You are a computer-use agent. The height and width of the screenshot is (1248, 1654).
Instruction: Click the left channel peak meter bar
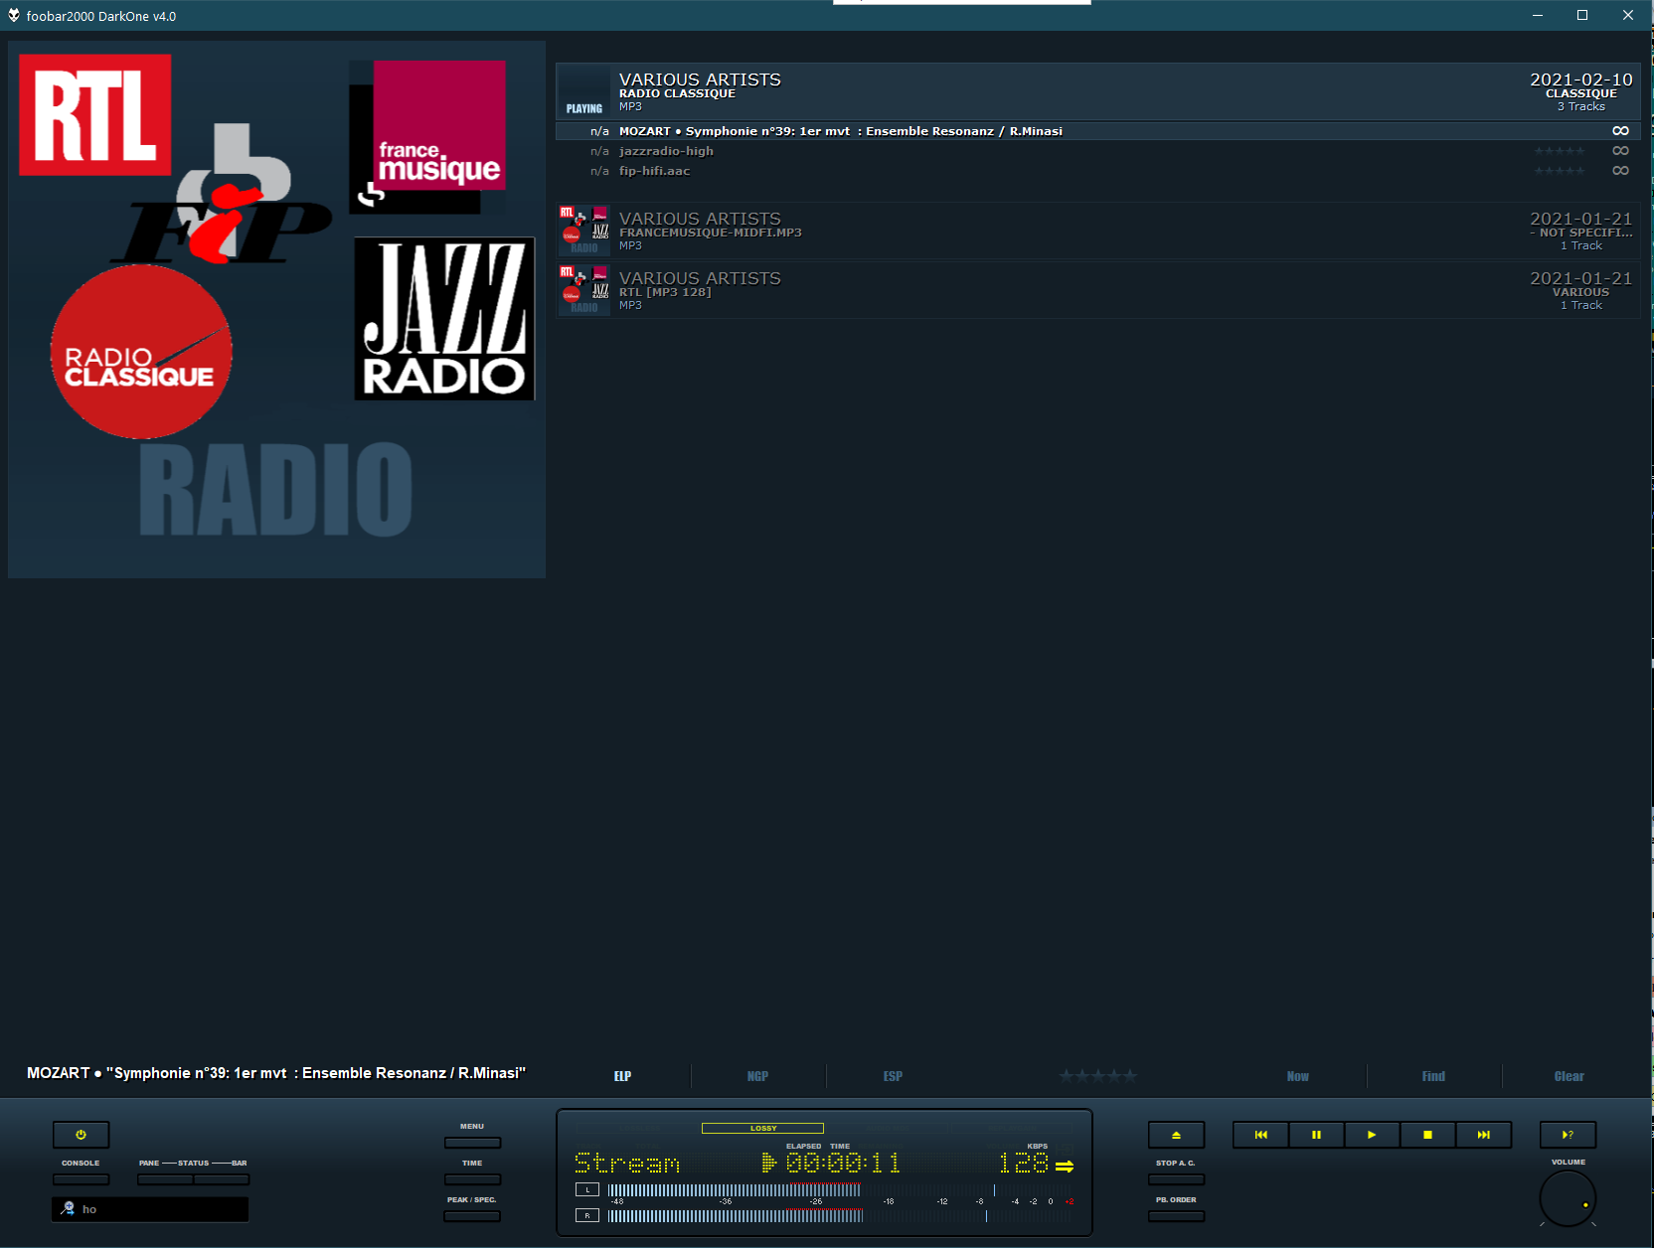click(x=735, y=1189)
